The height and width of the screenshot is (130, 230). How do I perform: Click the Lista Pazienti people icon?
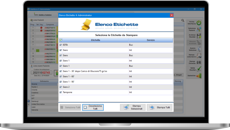point(31,20)
